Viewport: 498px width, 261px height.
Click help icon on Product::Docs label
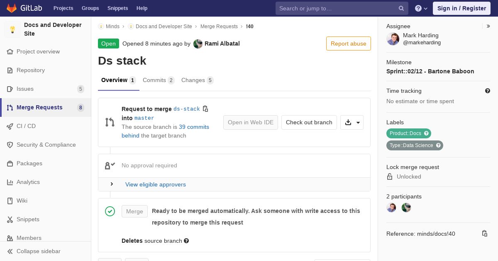click(426, 133)
